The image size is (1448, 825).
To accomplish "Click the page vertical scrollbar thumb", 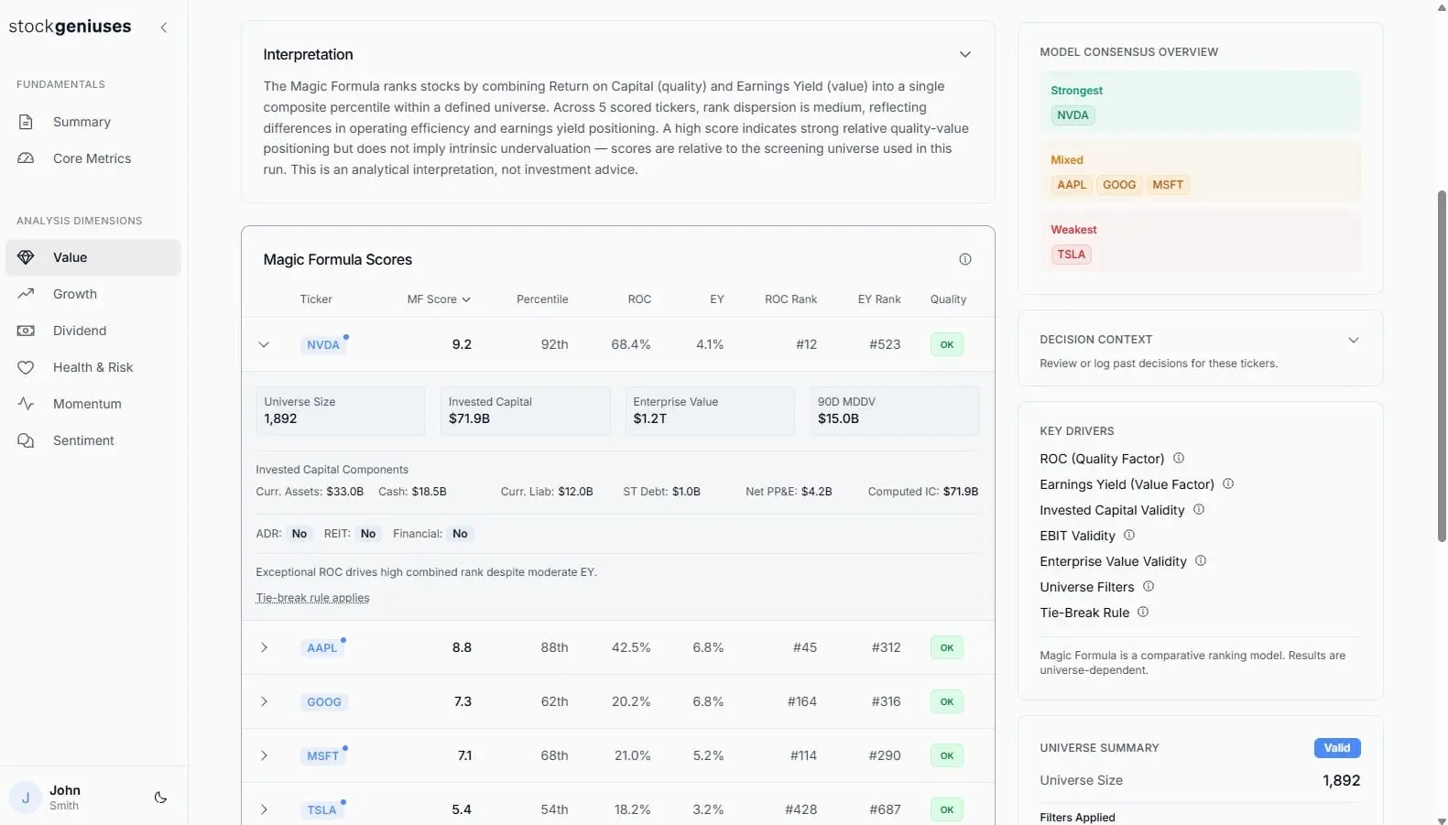I will pyautogui.click(x=1442, y=366).
